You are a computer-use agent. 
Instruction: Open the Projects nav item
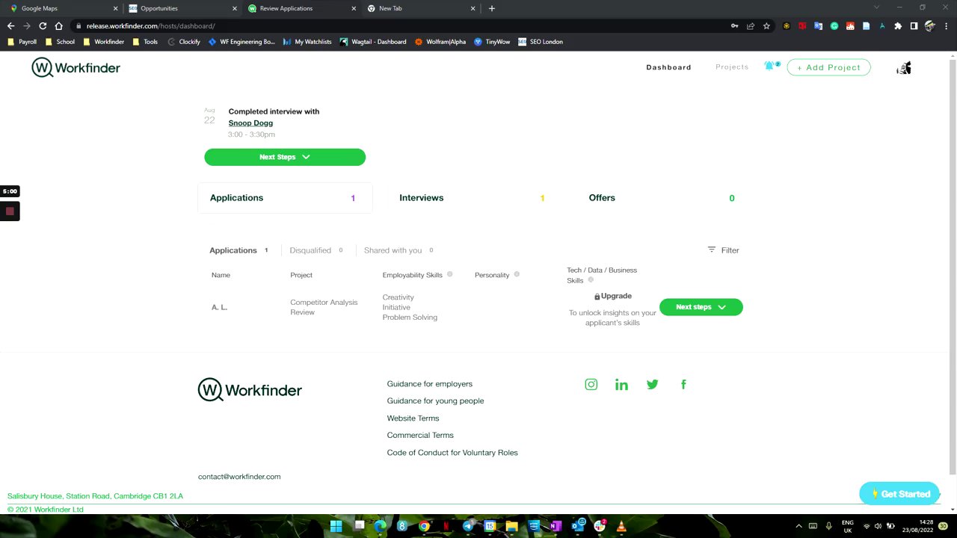coord(732,67)
